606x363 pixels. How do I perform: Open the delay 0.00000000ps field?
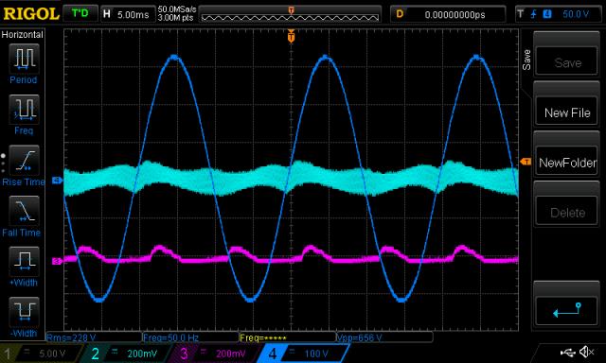click(448, 14)
